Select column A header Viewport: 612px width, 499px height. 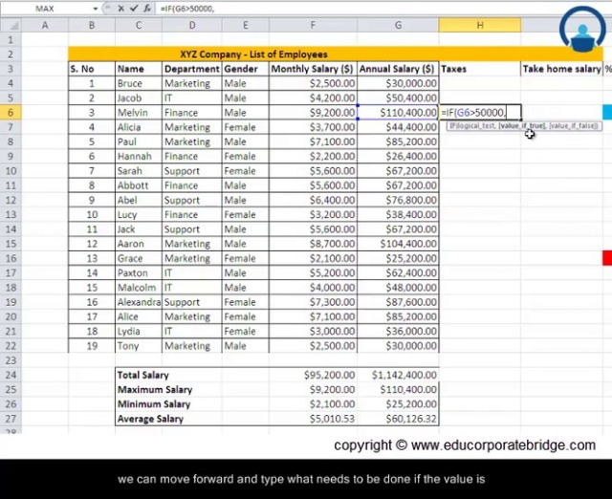tap(45, 26)
